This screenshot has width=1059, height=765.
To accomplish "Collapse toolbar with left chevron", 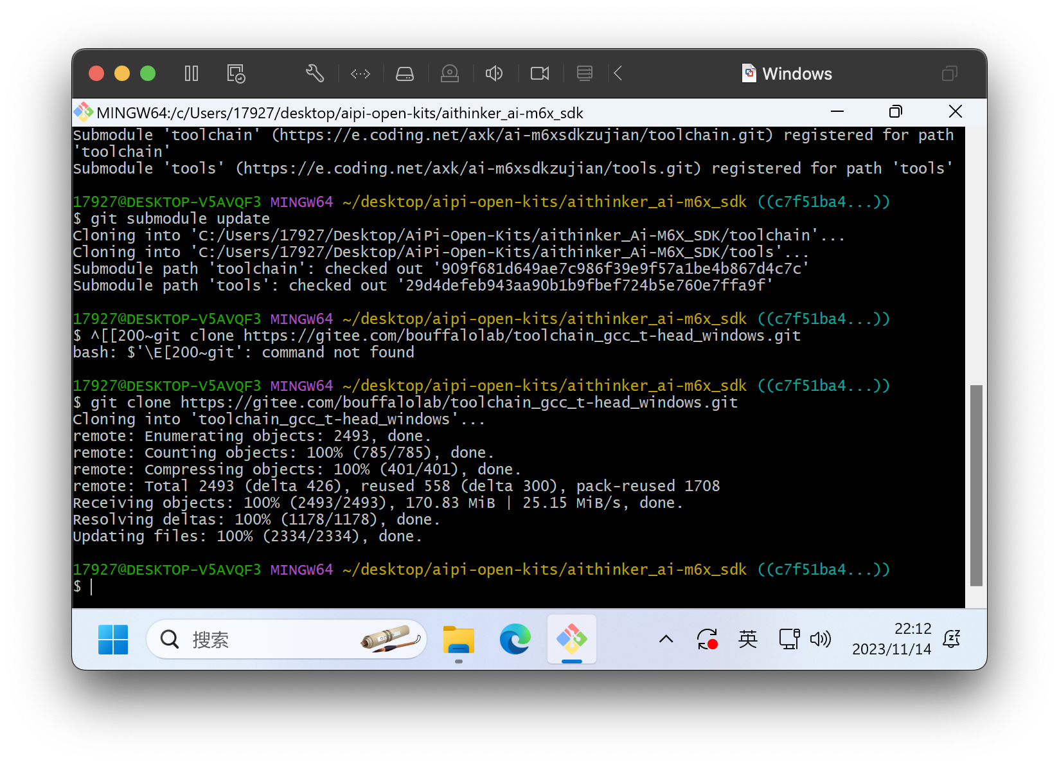I will pos(618,73).
